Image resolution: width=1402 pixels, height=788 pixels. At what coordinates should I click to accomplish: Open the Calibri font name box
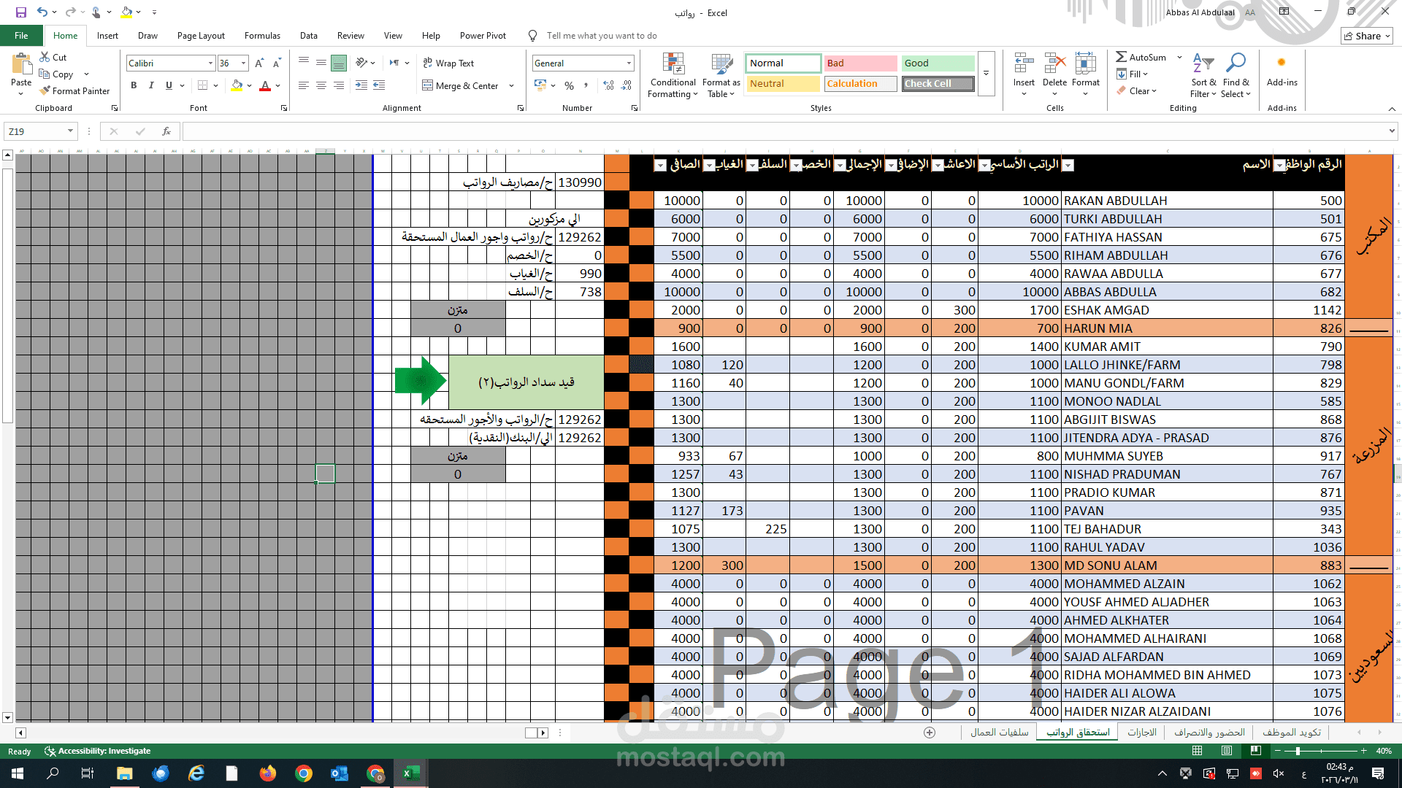click(171, 63)
